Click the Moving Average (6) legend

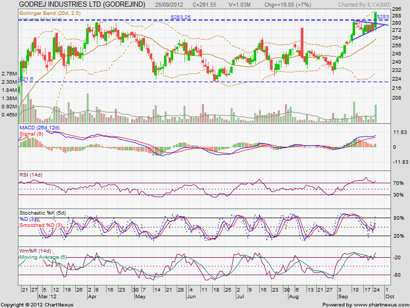(43, 257)
